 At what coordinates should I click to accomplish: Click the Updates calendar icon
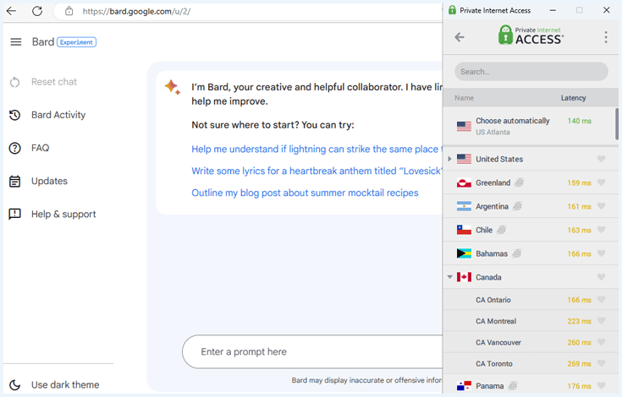[x=14, y=182]
